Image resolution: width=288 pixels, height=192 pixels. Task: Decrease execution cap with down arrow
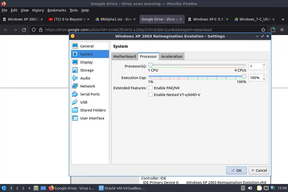pos(264,79)
